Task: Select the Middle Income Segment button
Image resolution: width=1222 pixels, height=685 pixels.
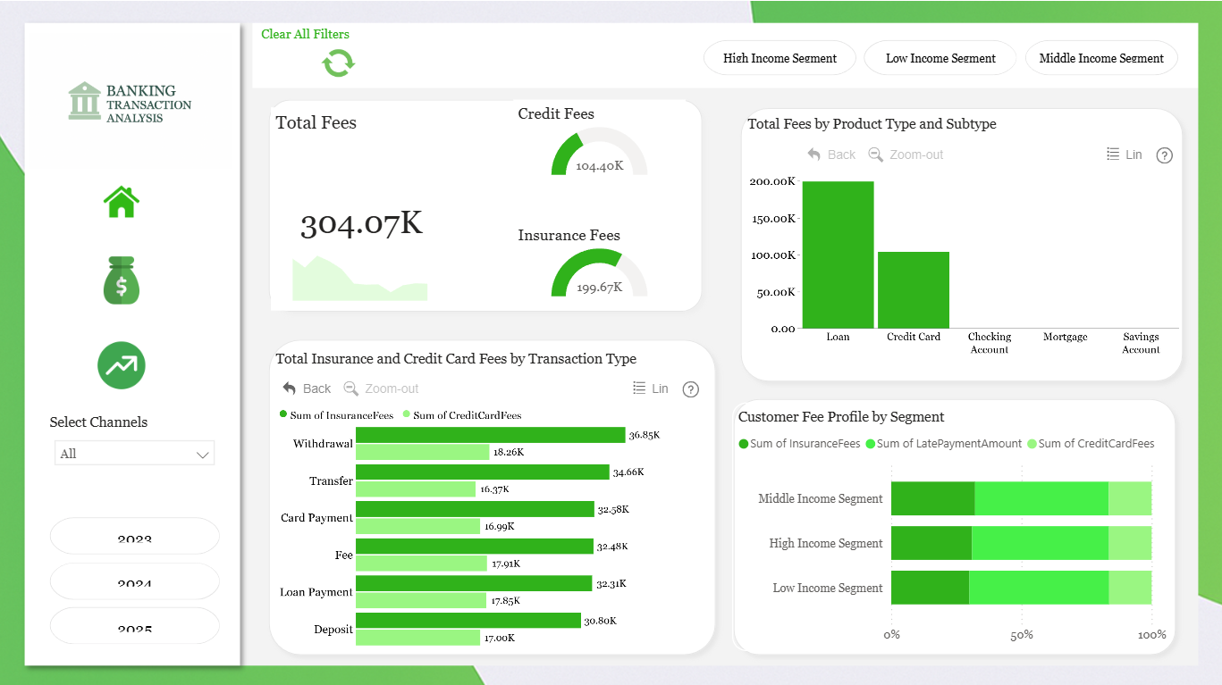Action: click(1101, 58)
